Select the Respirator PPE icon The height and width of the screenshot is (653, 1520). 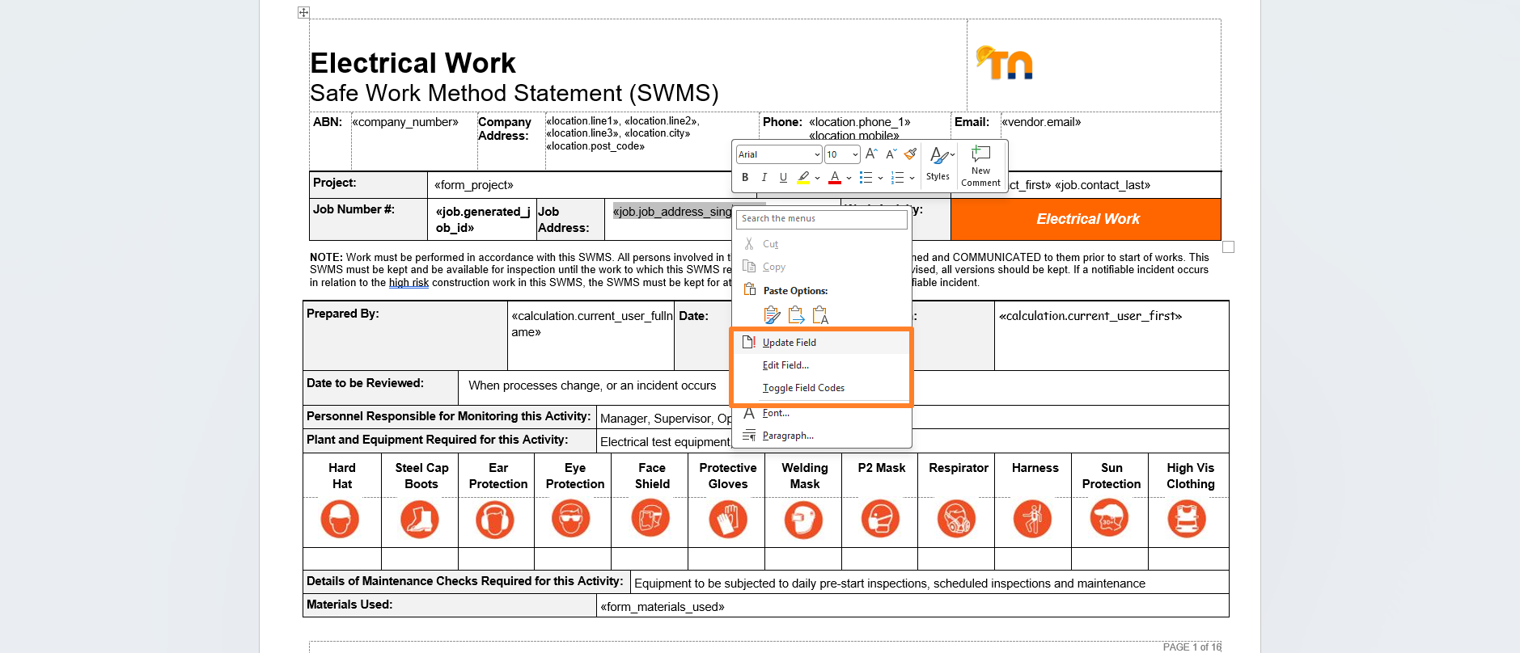(x=956, y=519)
